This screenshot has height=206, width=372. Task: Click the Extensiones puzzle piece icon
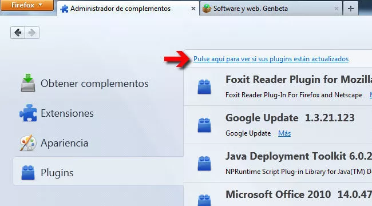click(28, 113)
